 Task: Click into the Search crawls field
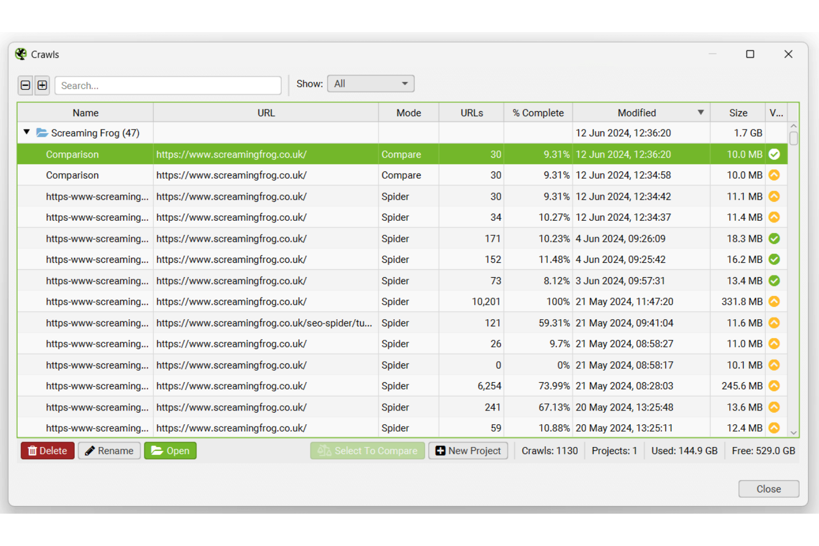coord(168,86)
